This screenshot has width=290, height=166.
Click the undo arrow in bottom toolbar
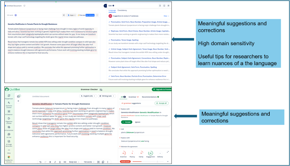(40, 162)
